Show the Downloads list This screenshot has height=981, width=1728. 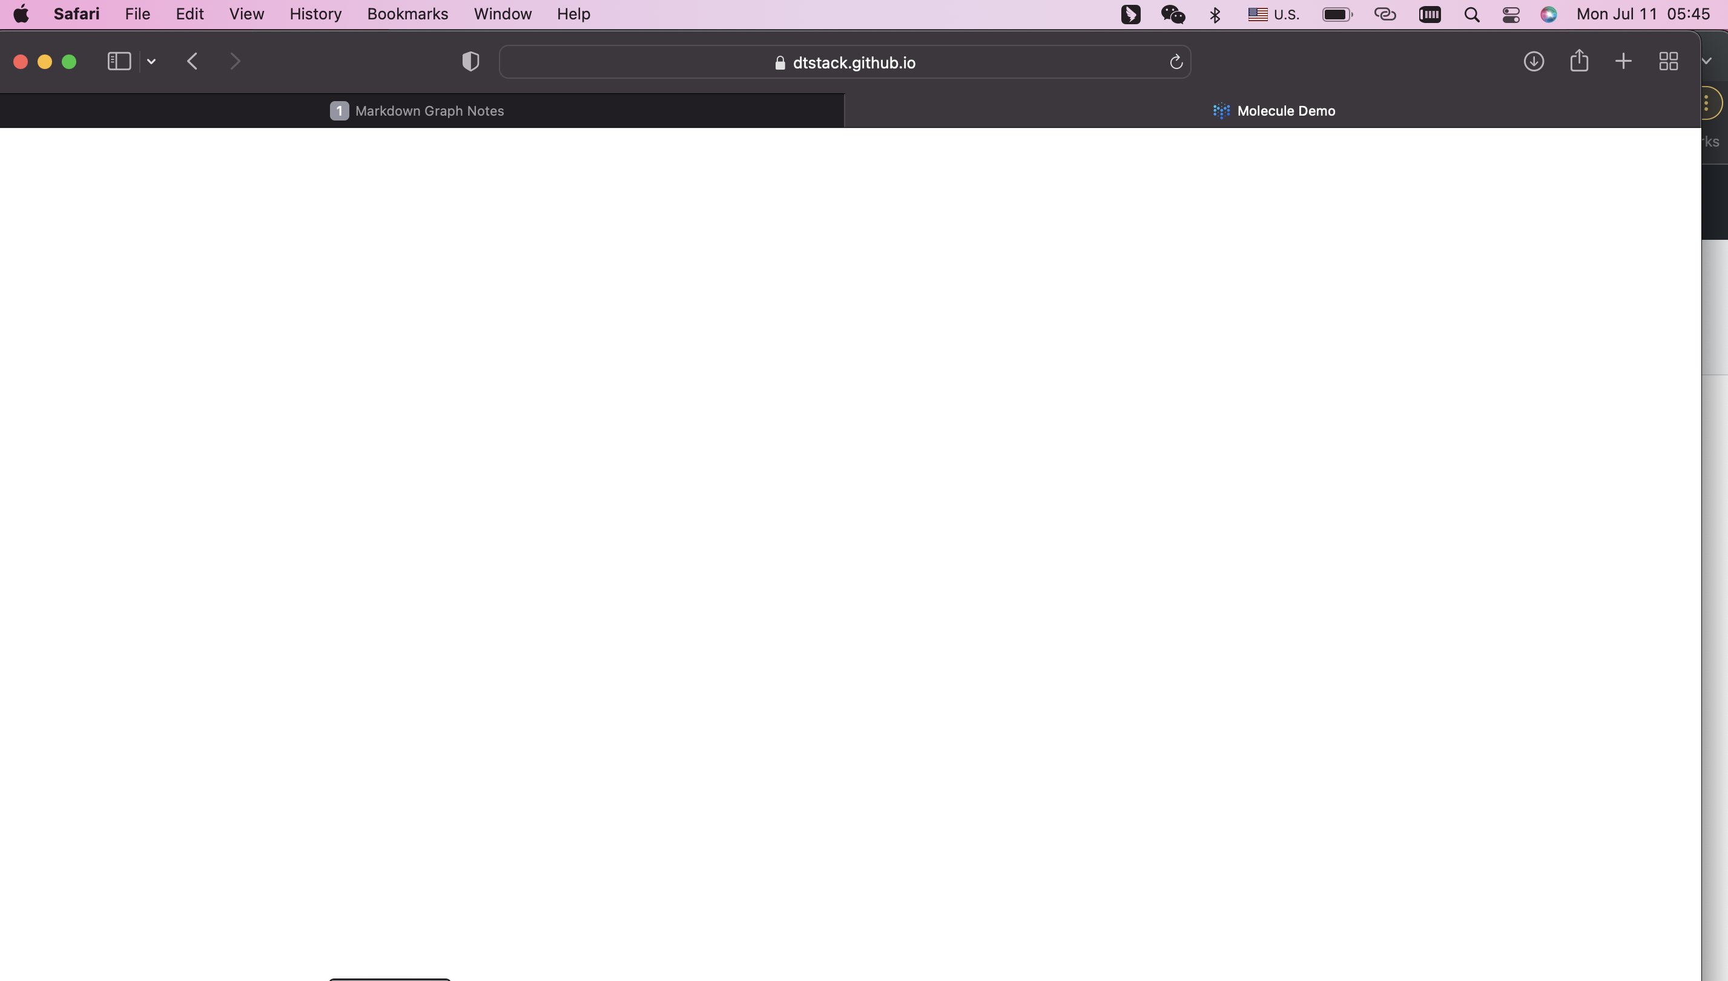click(1534, 61)
